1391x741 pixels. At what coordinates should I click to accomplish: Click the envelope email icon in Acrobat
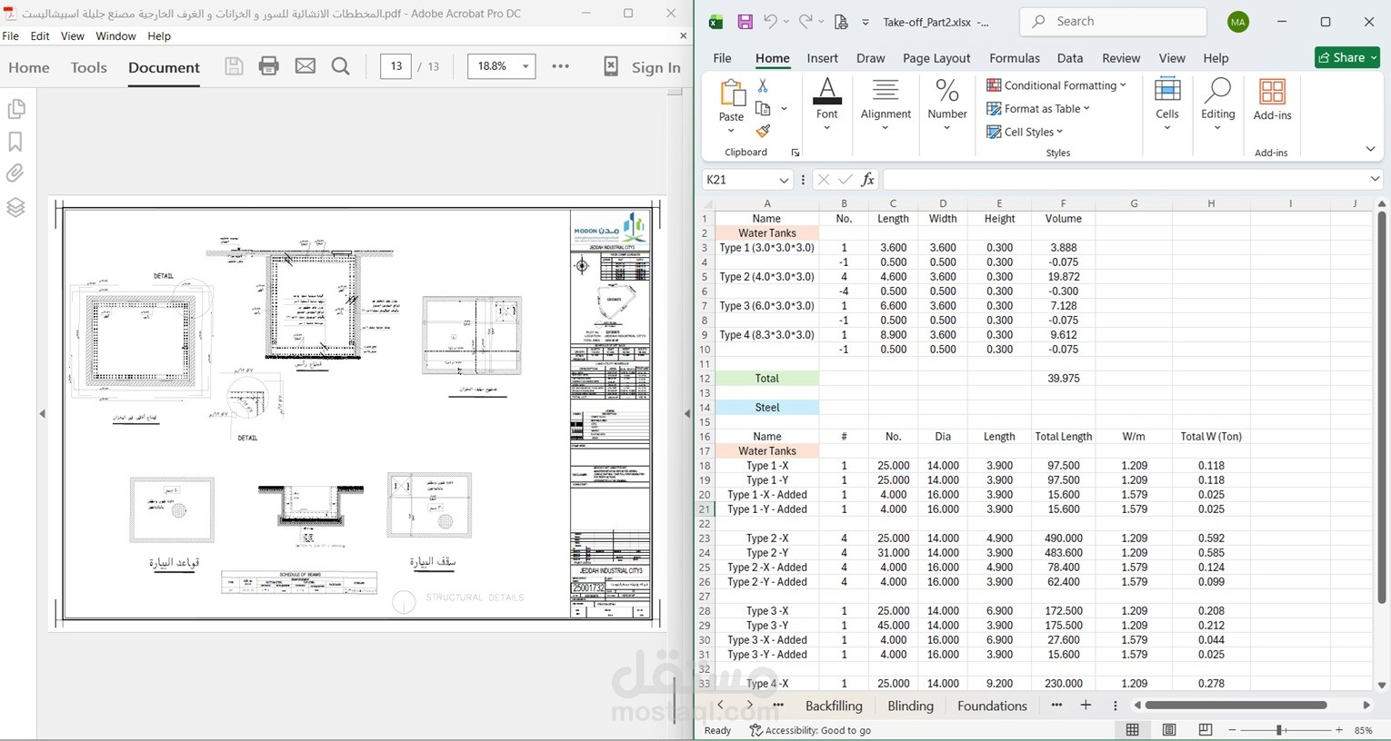(x=305, y=66)
